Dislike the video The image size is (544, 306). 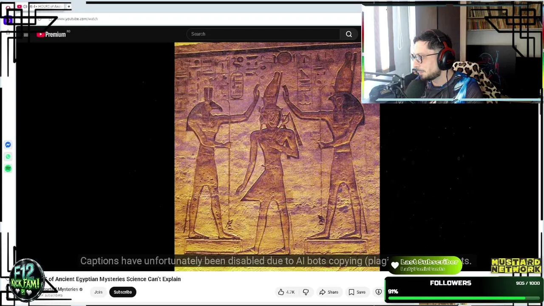[306, 292]
